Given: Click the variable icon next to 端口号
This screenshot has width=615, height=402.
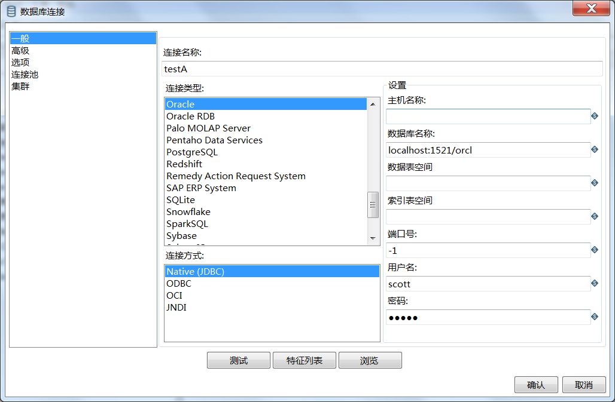Looking at the screenshot, I should click(594, 250).
